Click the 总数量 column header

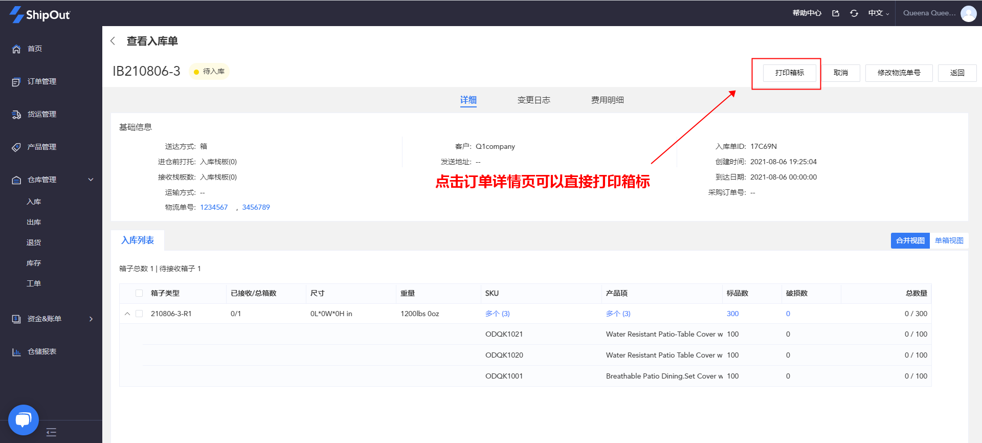(917, 293)
